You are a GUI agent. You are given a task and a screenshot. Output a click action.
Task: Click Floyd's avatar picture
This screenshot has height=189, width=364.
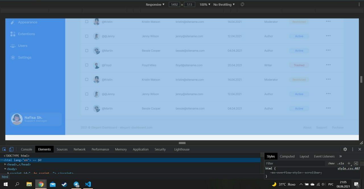coord(97,65)
